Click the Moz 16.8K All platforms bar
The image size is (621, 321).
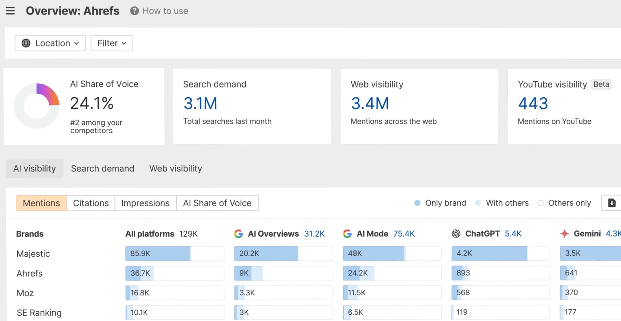click(x=175, y=293)
